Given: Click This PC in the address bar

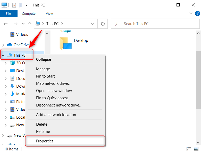Looking at the screenshot, I should [x=52, y=24].
